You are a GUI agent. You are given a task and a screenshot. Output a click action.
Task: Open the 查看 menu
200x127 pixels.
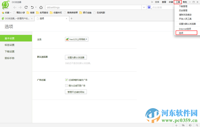[164, 2]
